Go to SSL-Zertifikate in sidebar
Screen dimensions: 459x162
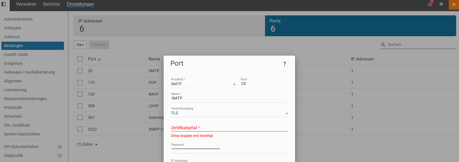tap(17, 125)
